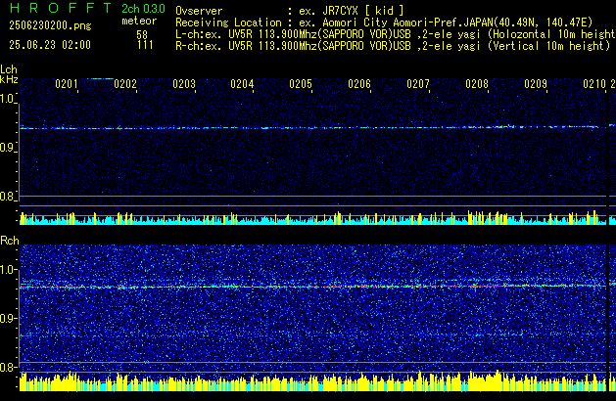Select the 0206 time marker
This screenshot has height=401, width=616.
(359, 84)
